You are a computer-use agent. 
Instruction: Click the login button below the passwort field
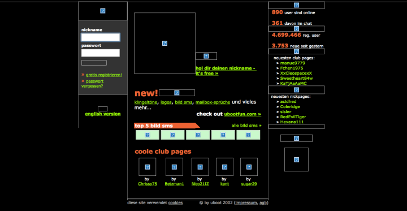pos(94,63)
